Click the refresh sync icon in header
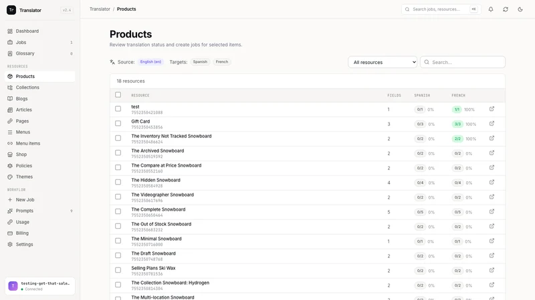535x300 pixels. (506, 9)
